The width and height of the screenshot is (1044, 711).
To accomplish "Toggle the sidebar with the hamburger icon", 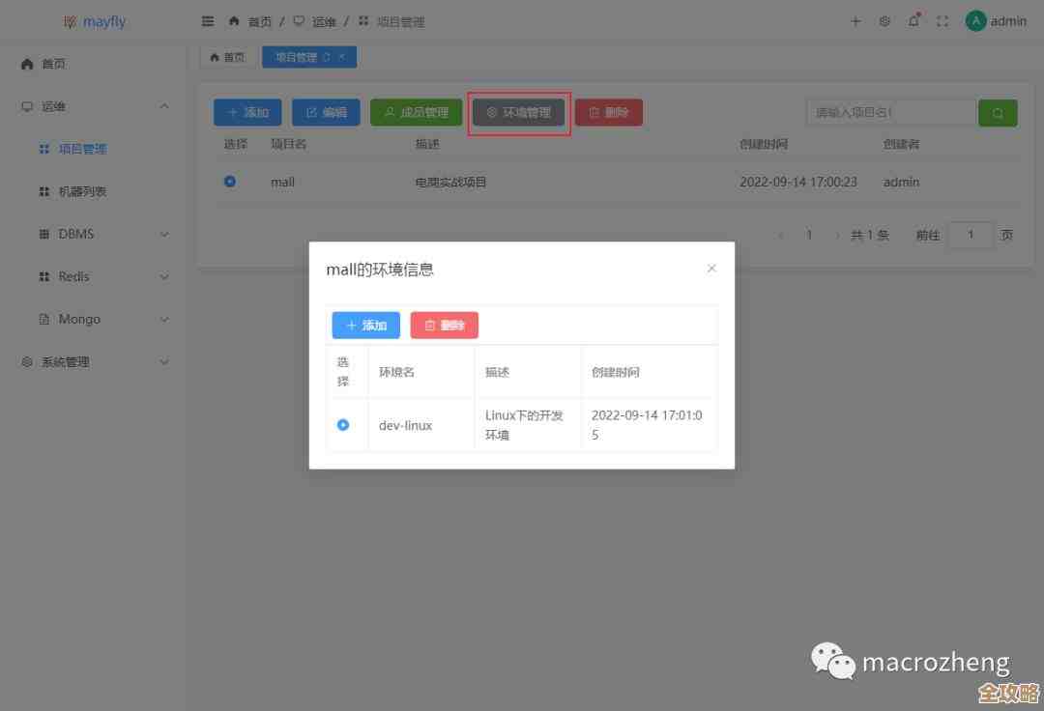I will point(207,20).
